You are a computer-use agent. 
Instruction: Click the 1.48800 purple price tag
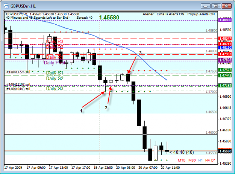[x=225, y=20]
